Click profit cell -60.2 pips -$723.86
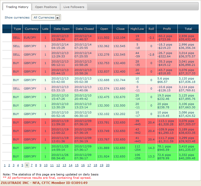201x186 pixels. pyautogui.click(x=167, y=38)
